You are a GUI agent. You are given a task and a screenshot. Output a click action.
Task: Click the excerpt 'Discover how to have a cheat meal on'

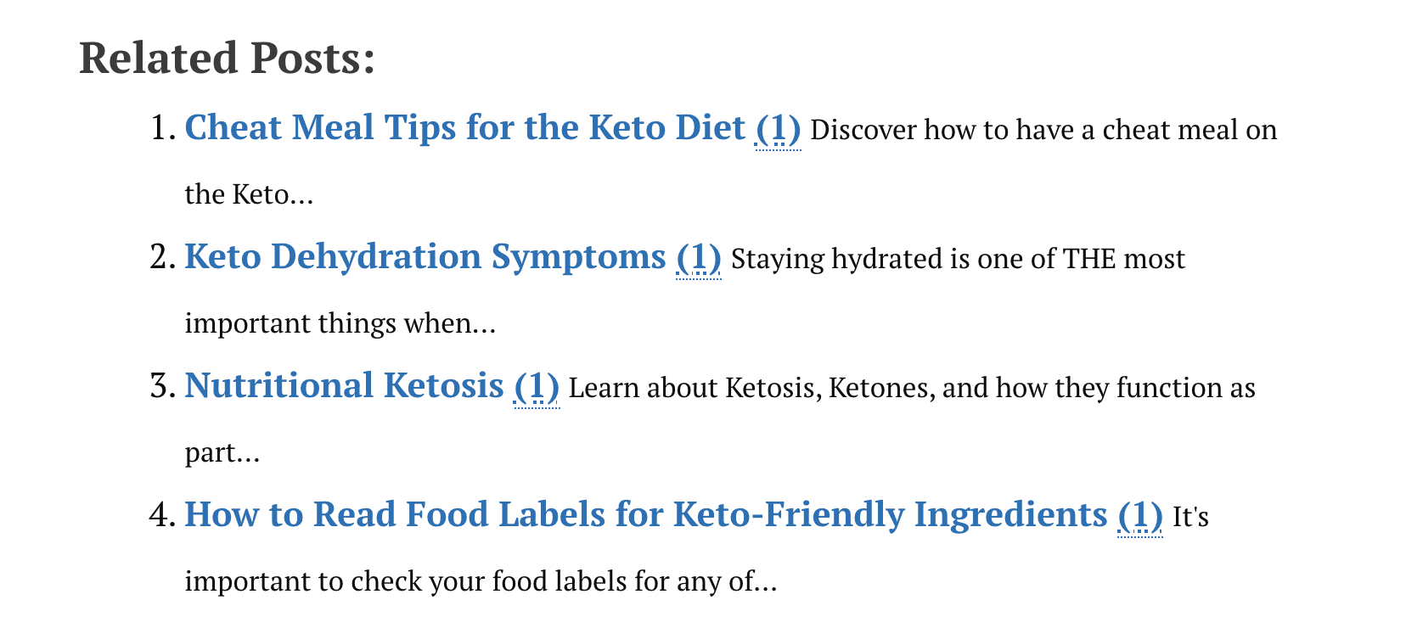coord(1043,130)
